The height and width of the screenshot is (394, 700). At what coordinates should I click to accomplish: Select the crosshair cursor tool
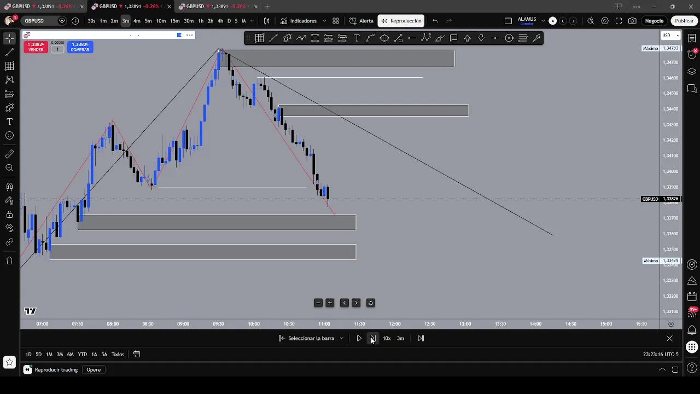coord(9,38)
